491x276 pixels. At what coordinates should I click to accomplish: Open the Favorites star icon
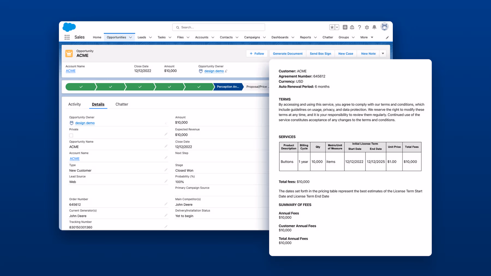tap(332, 27)
